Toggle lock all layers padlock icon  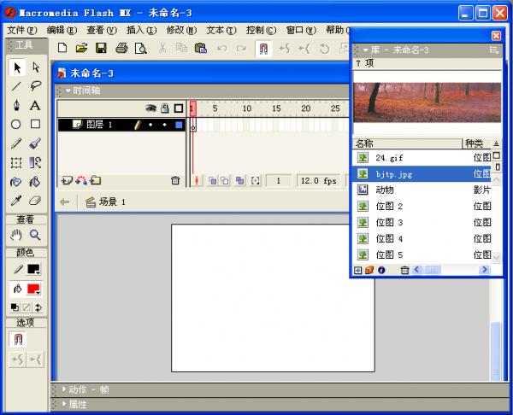tap(165, 108)
